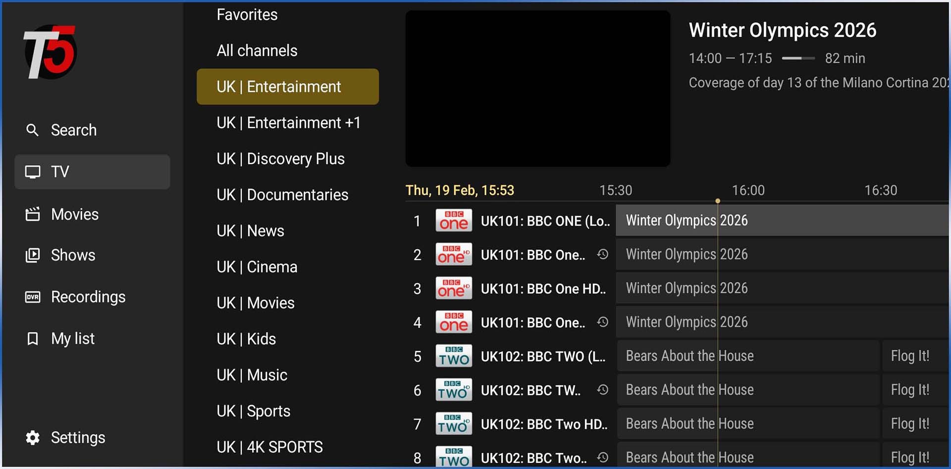Screen dimensions: 951x469
Task: Choose the Favorites channel list
Action: (x=247, y=15)
